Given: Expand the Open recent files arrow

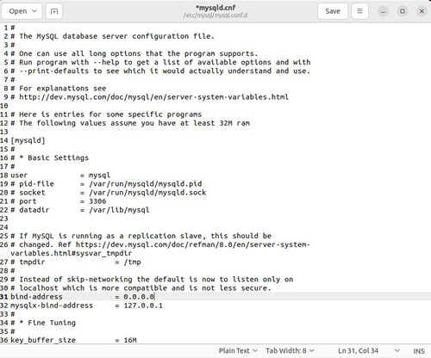Looking at the screenshot, I should pos(34,11).
